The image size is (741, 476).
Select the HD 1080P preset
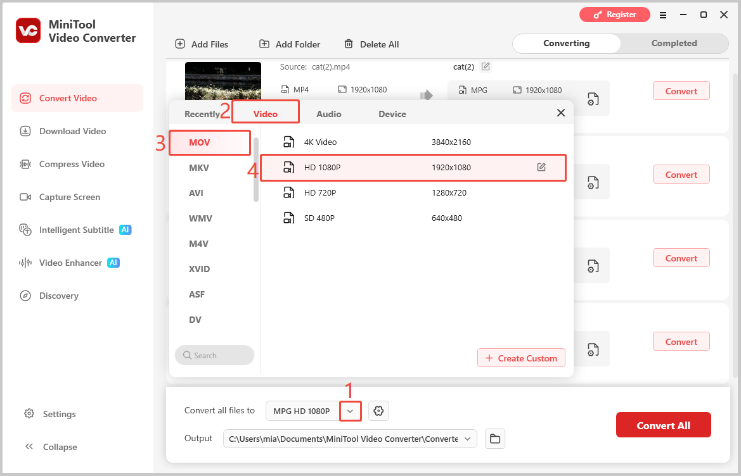click(413, 168)
